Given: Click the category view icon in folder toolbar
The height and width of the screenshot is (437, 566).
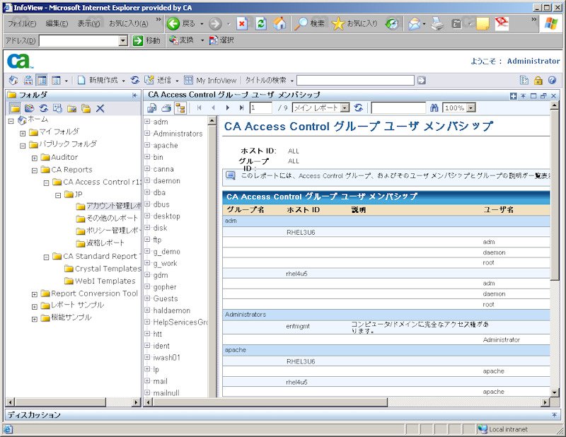Looking at the screenshot, I should point(29,108).
